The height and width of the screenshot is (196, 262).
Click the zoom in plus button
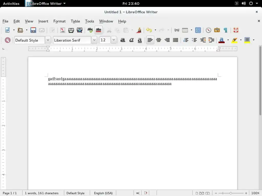pos(246,193)
